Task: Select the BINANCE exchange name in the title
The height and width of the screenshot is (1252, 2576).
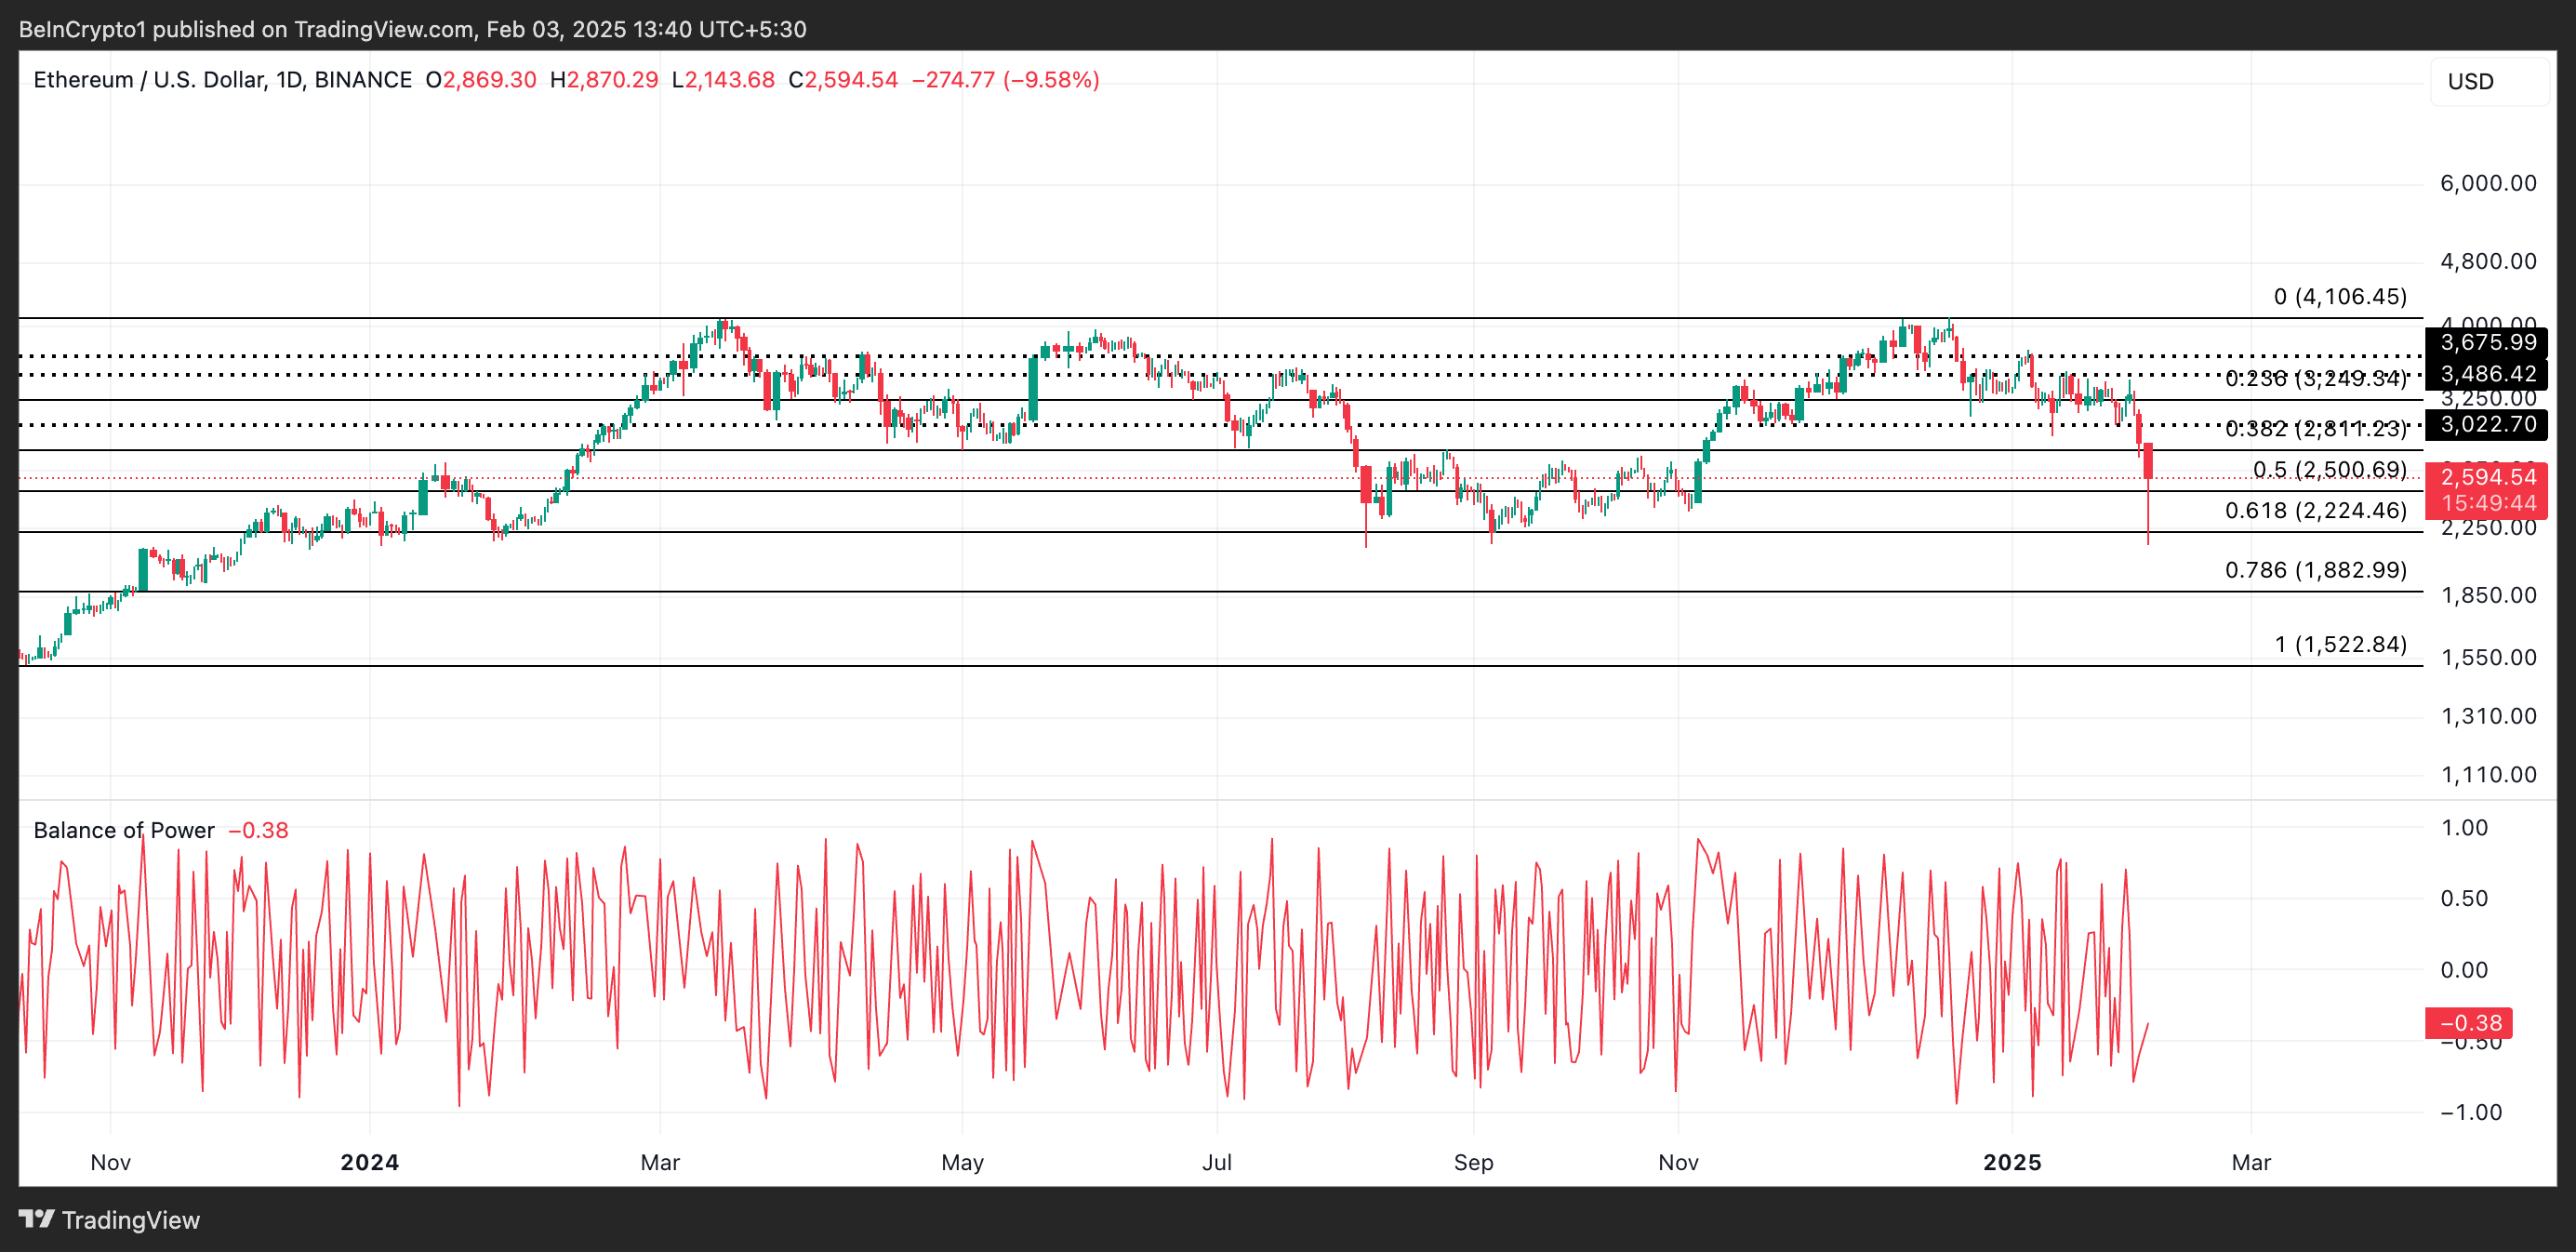Action: pyautogui.click(x=364, y=80)
